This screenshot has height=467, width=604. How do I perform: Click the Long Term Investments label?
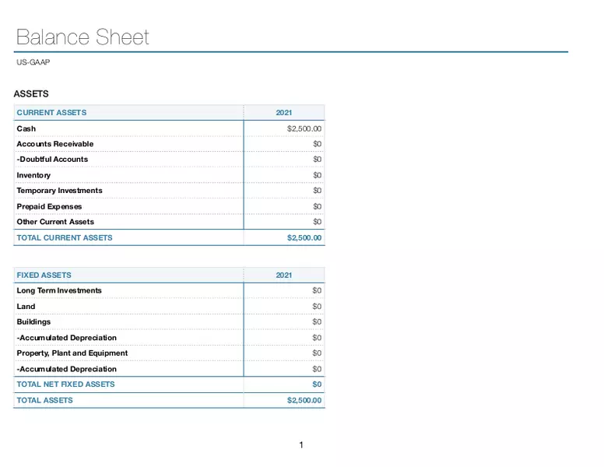click(59, 290)
